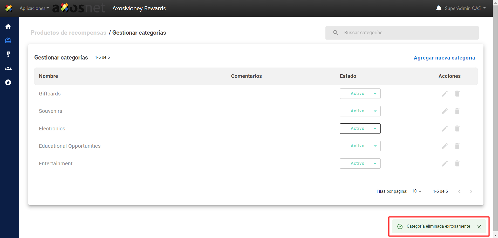Expand the SuperAdmin QAS user menu

pyautogui.click(x=465, y=8)
